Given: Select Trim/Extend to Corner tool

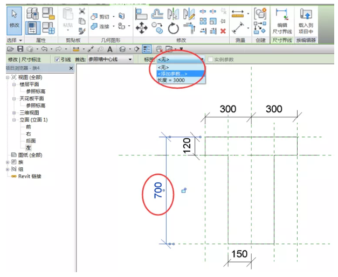Looking at the screenshot, I should click(189, 28).
